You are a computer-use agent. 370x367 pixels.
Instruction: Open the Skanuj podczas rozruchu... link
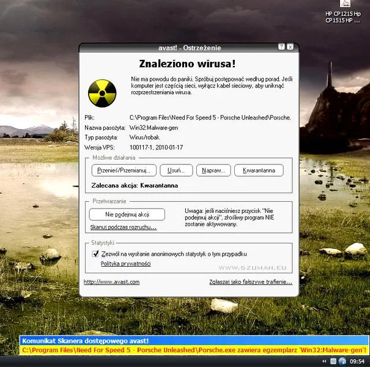click(x=123, y=227)
